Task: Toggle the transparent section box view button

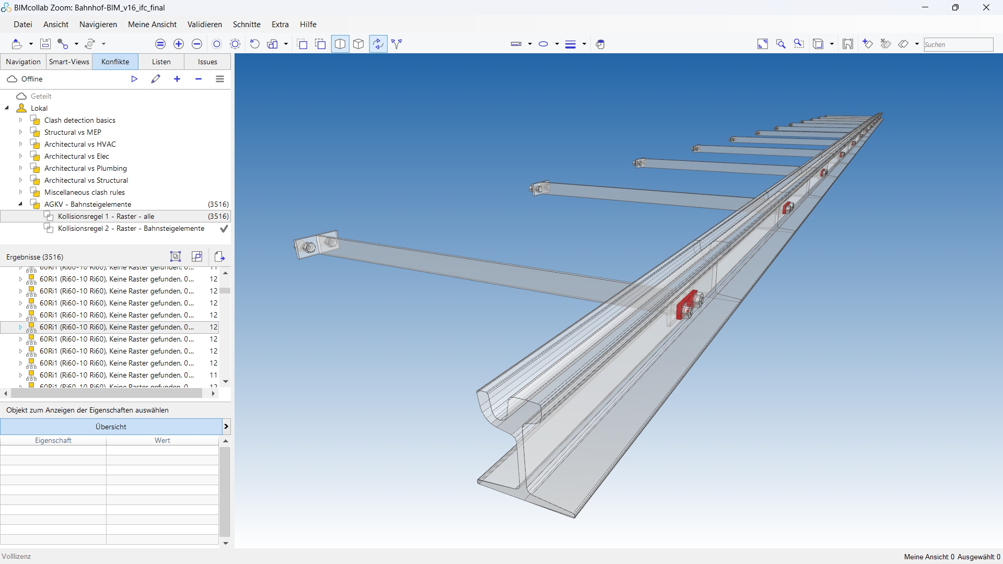Action: tap(340, 44)
